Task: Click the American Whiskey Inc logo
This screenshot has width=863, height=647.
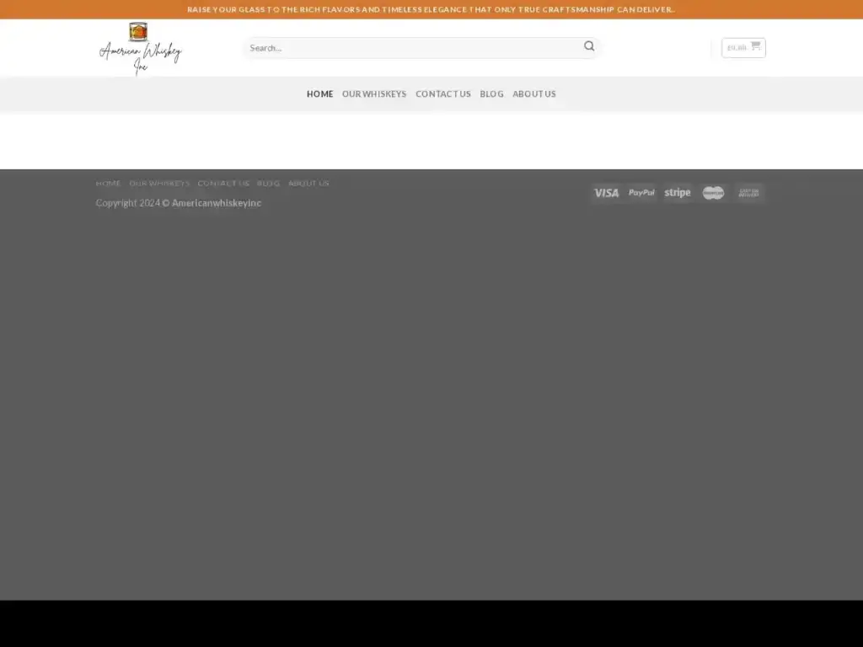Action: (x=140, y=48)
